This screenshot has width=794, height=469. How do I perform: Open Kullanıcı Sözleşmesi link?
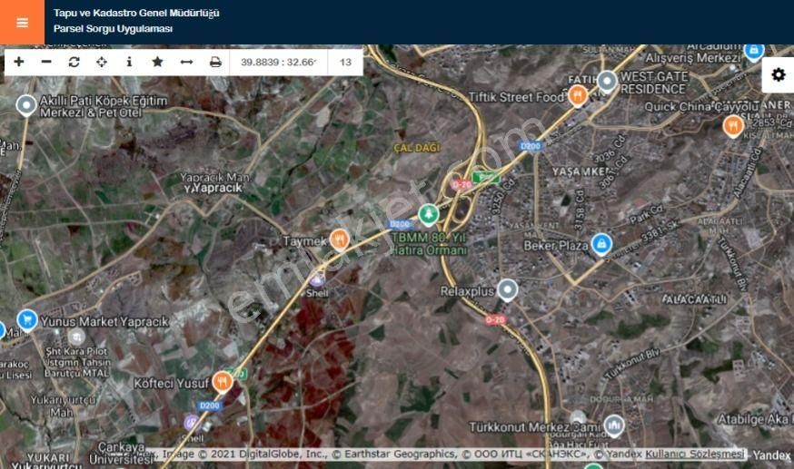coord(695,454)
